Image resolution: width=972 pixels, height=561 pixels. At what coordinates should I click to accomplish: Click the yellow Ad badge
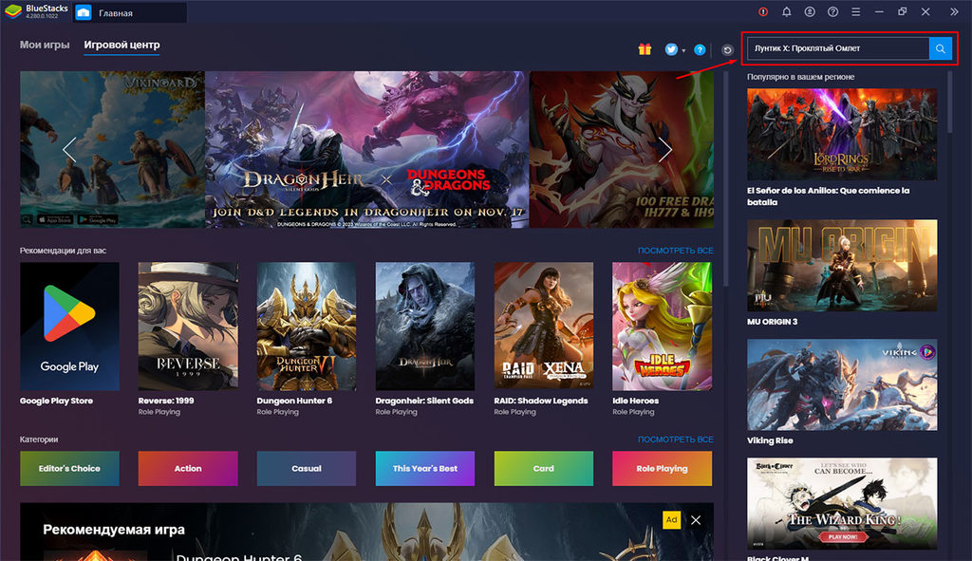point(671,519)
